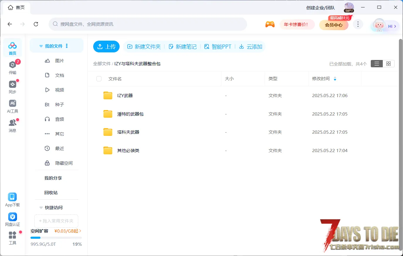This screenshot has width=403, height=256.
Task: Collapse the 快捷访问 section
Action: pyautogui.click(x=41, y=208)
